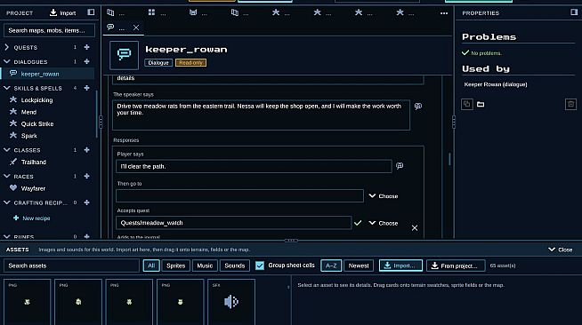This screenshot has height=325, width=582.
Task: Switch to the mob face icon tab
Action: click(x=198, y=12)
